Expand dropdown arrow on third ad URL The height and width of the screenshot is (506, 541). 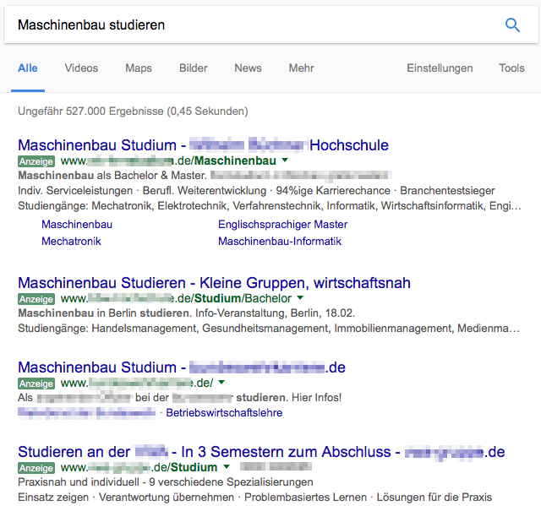[221, 383]
